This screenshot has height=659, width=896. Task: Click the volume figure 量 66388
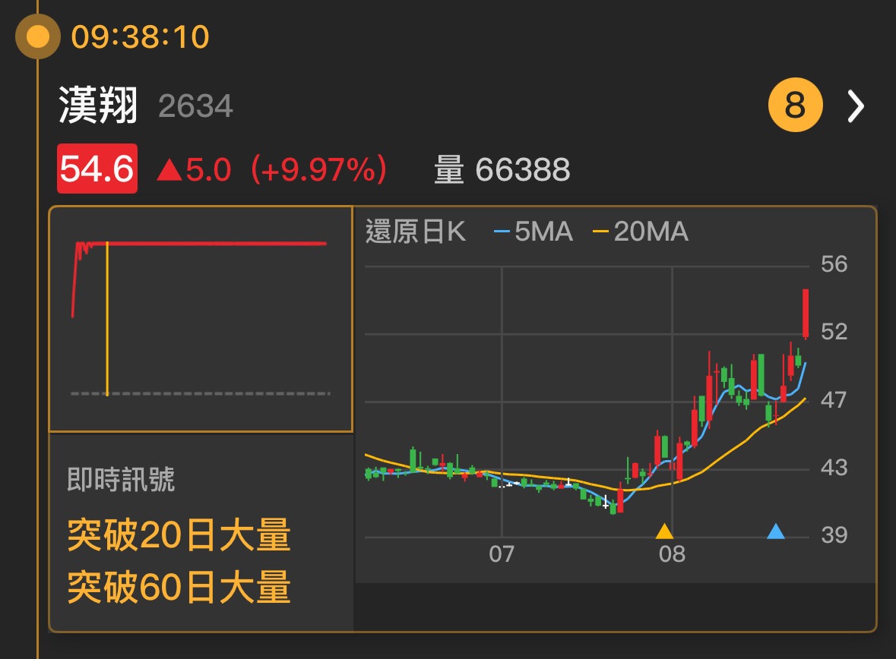pos(502,169)
